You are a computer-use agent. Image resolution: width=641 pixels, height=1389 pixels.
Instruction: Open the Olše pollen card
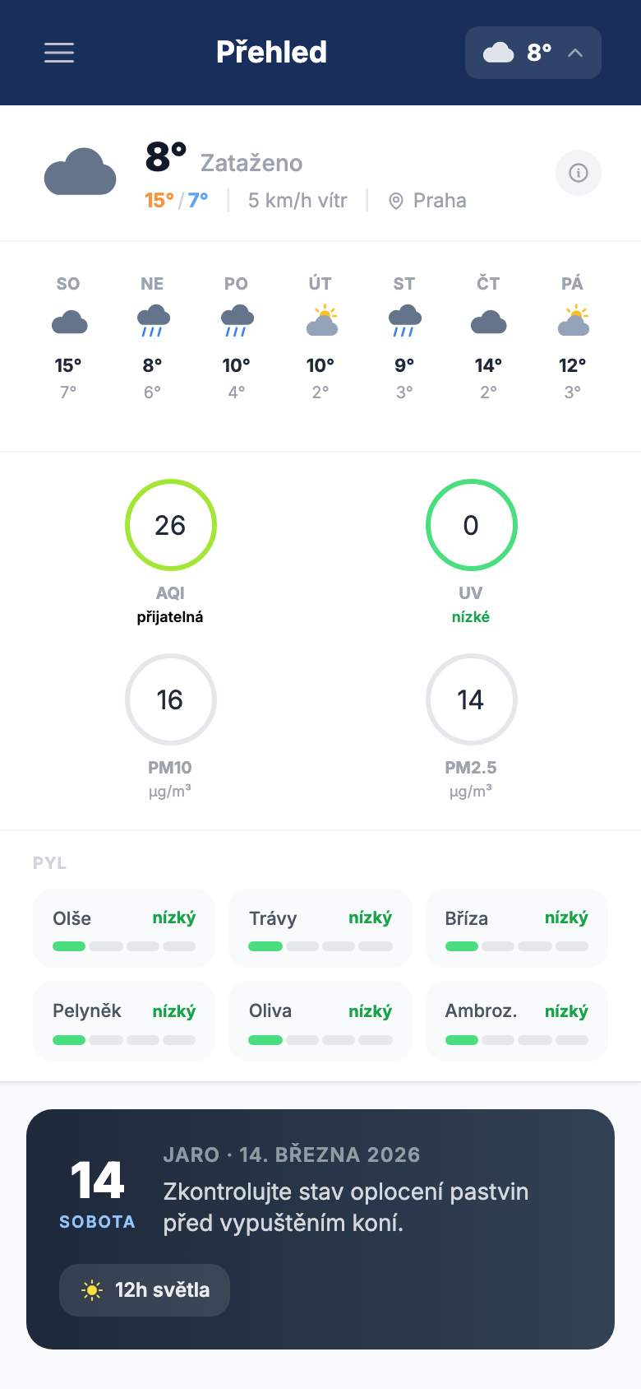(123, 928)
